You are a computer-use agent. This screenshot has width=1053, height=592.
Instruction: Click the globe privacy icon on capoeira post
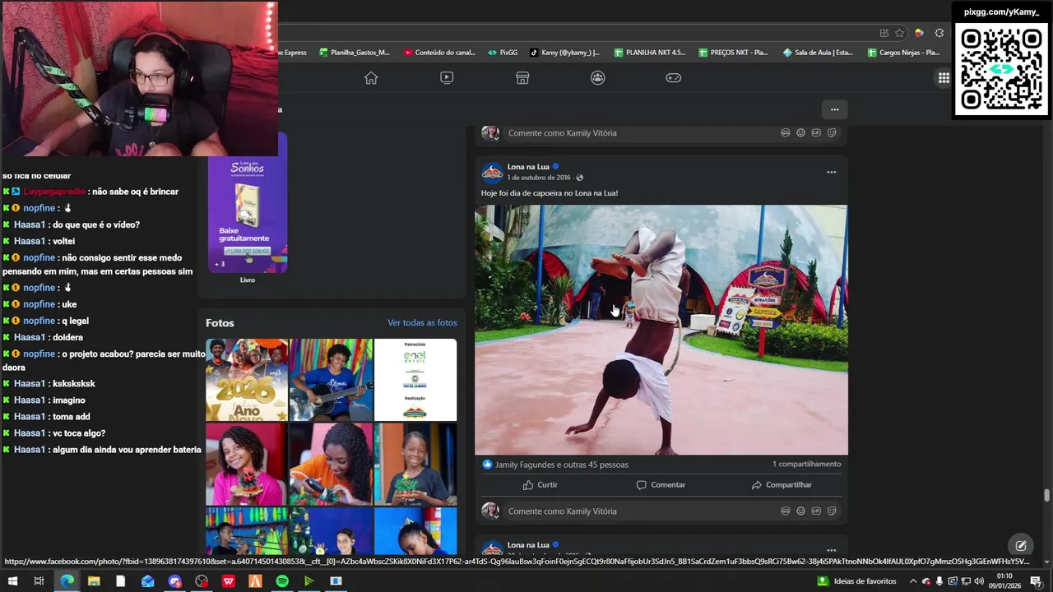(579, 178)
